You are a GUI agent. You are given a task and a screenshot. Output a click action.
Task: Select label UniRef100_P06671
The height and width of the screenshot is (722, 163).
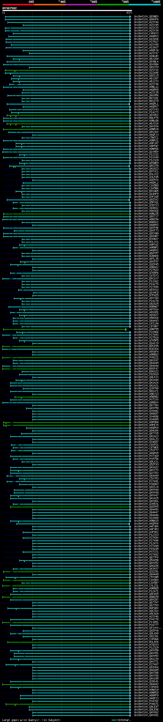146,704
